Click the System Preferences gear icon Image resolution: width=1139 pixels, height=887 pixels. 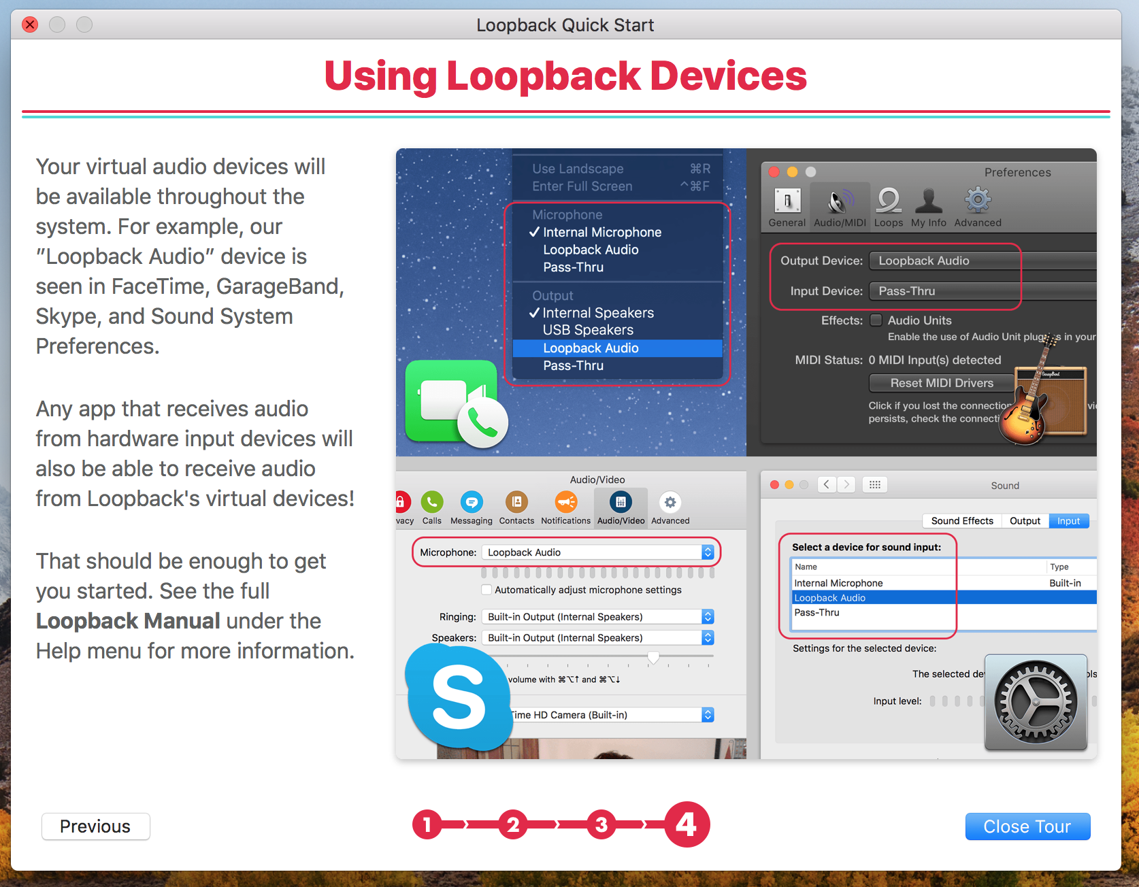(x=1036, y=702)
